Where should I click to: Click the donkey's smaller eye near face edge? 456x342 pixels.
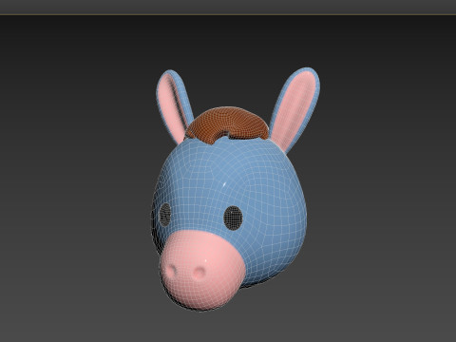164,215
